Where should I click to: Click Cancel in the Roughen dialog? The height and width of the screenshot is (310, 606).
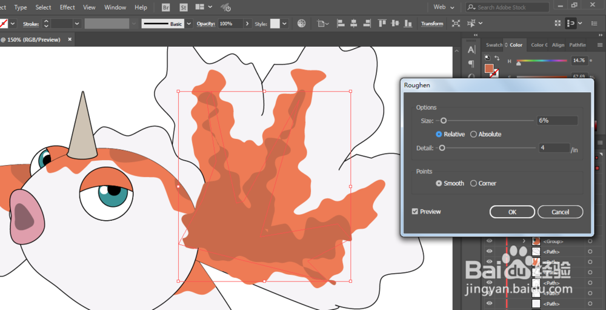(560, 212)
